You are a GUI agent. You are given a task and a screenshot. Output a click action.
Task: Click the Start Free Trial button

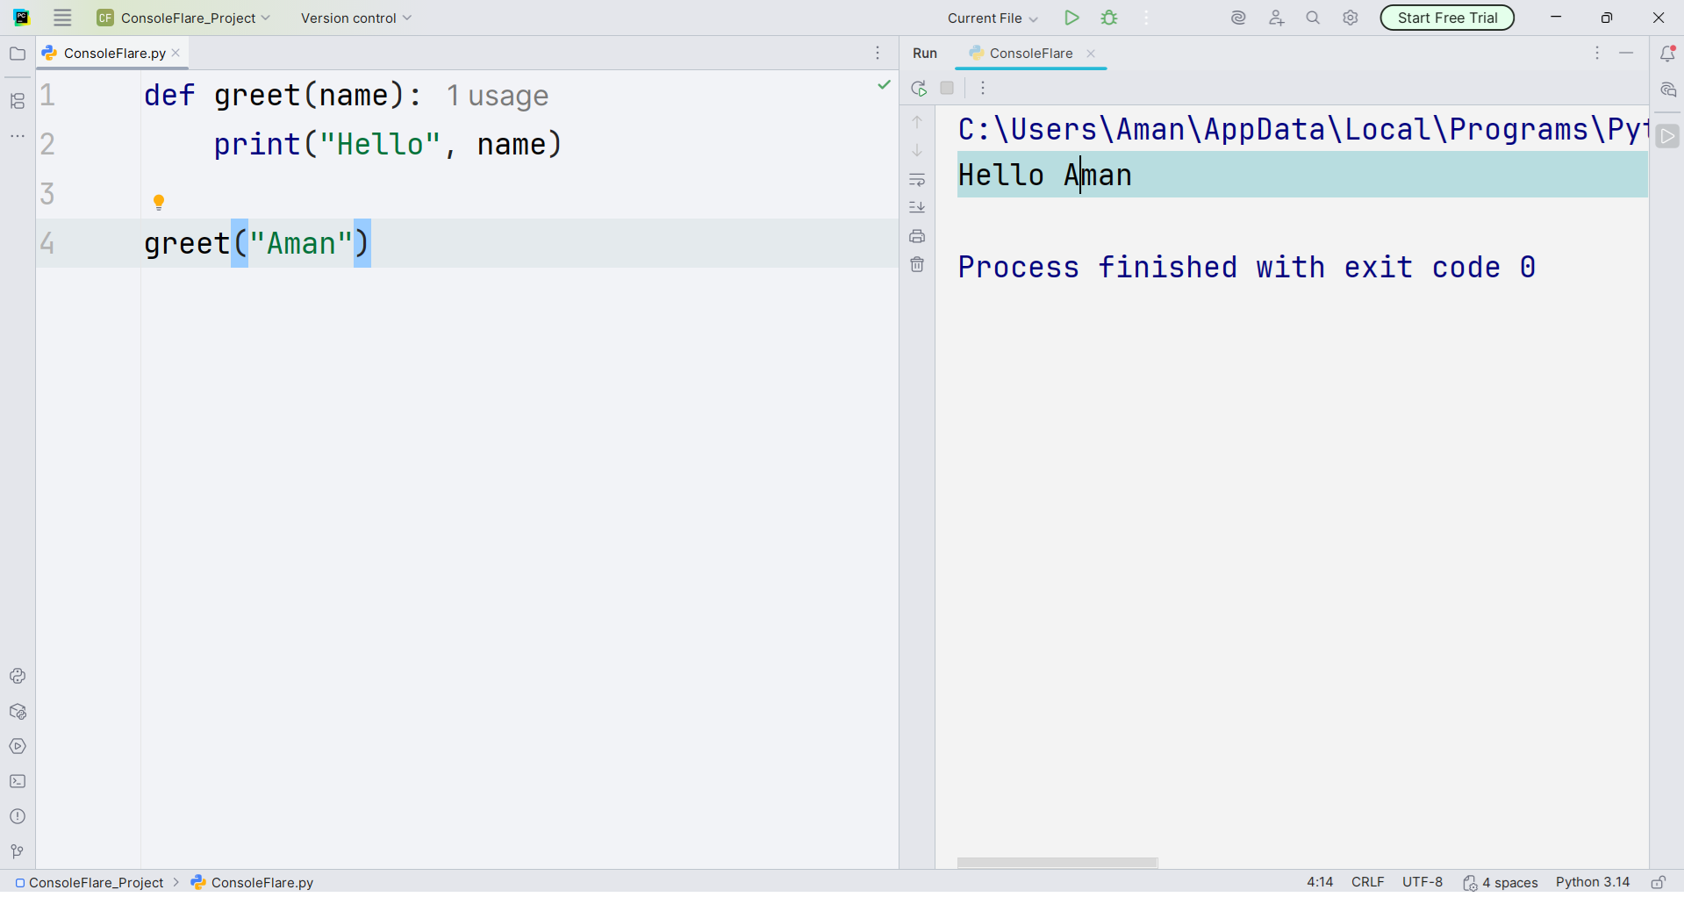pos(1446,18)
